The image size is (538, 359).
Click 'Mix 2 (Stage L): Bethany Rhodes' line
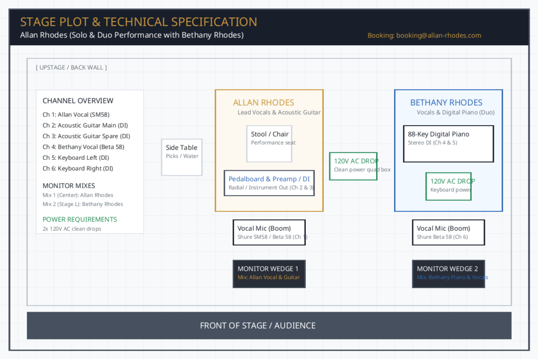(82, 204)
